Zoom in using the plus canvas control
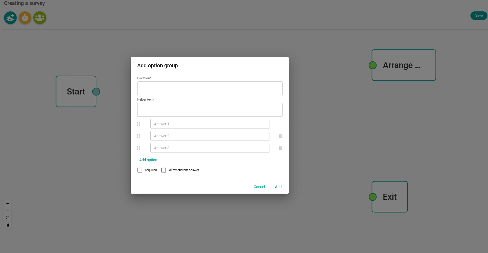488x253 pixels. [x=8, y=203]
